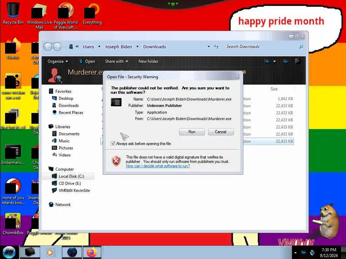Click the Murderer.exe details pane icon

click(x=55, y=75)
